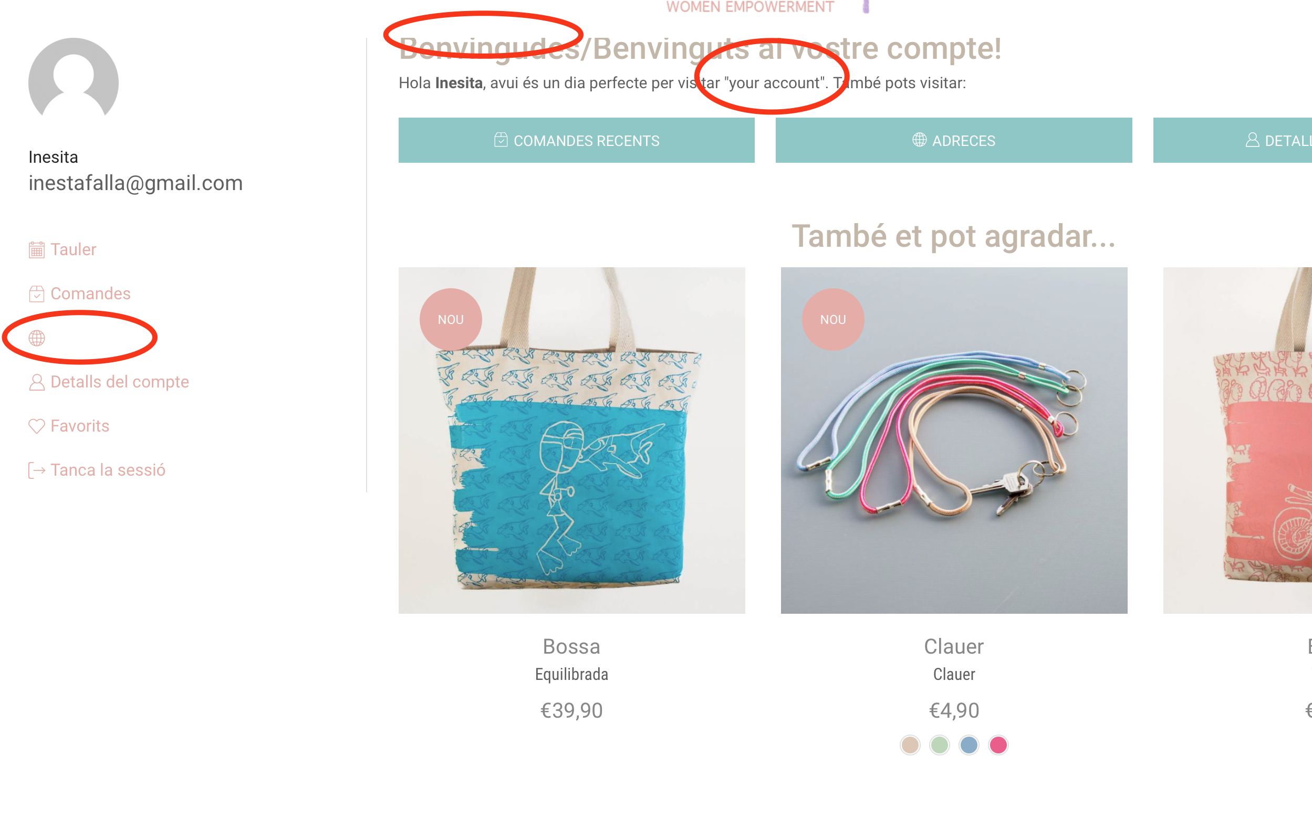
Task: Select the pink color swatch for Clauer
Action: pos(998,745)
